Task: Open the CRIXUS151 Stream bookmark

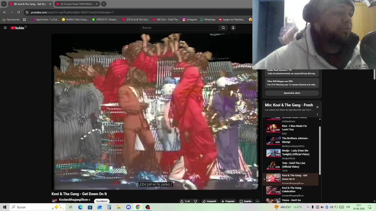Action: (x=105, y=20)
